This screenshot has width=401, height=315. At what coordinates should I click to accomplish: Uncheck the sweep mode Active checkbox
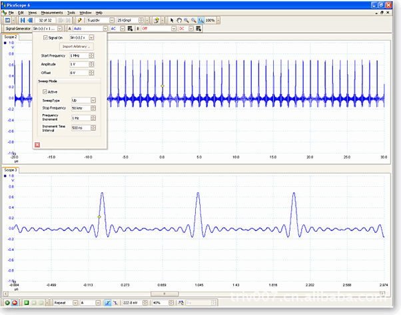click(x=45, y=91)
